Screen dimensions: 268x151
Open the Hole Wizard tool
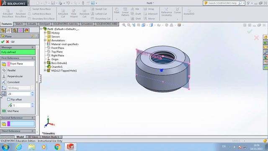click(x=74, y=13)
